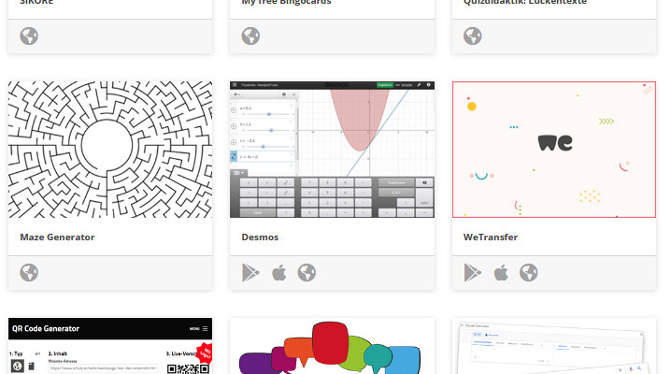Open the Maze Generator title link
The height and width of the screenshot is (374, 671).
[57, 237]
